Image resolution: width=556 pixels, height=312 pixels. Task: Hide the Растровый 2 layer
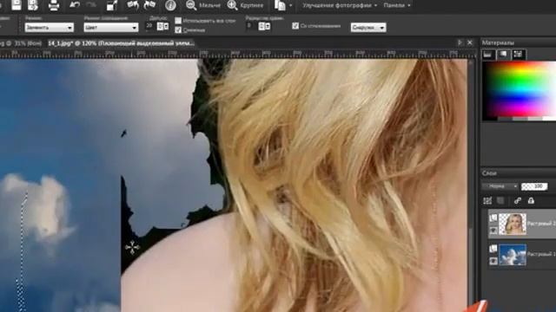click(x=493, y=231)
